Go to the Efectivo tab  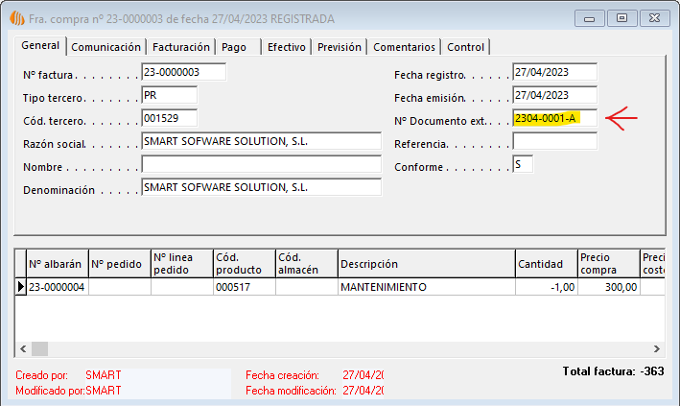coord(286,47)
